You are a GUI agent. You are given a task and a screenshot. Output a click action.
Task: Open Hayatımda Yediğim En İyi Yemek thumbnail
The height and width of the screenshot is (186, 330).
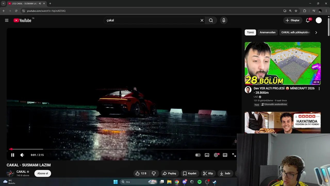(x=283, y=122)
